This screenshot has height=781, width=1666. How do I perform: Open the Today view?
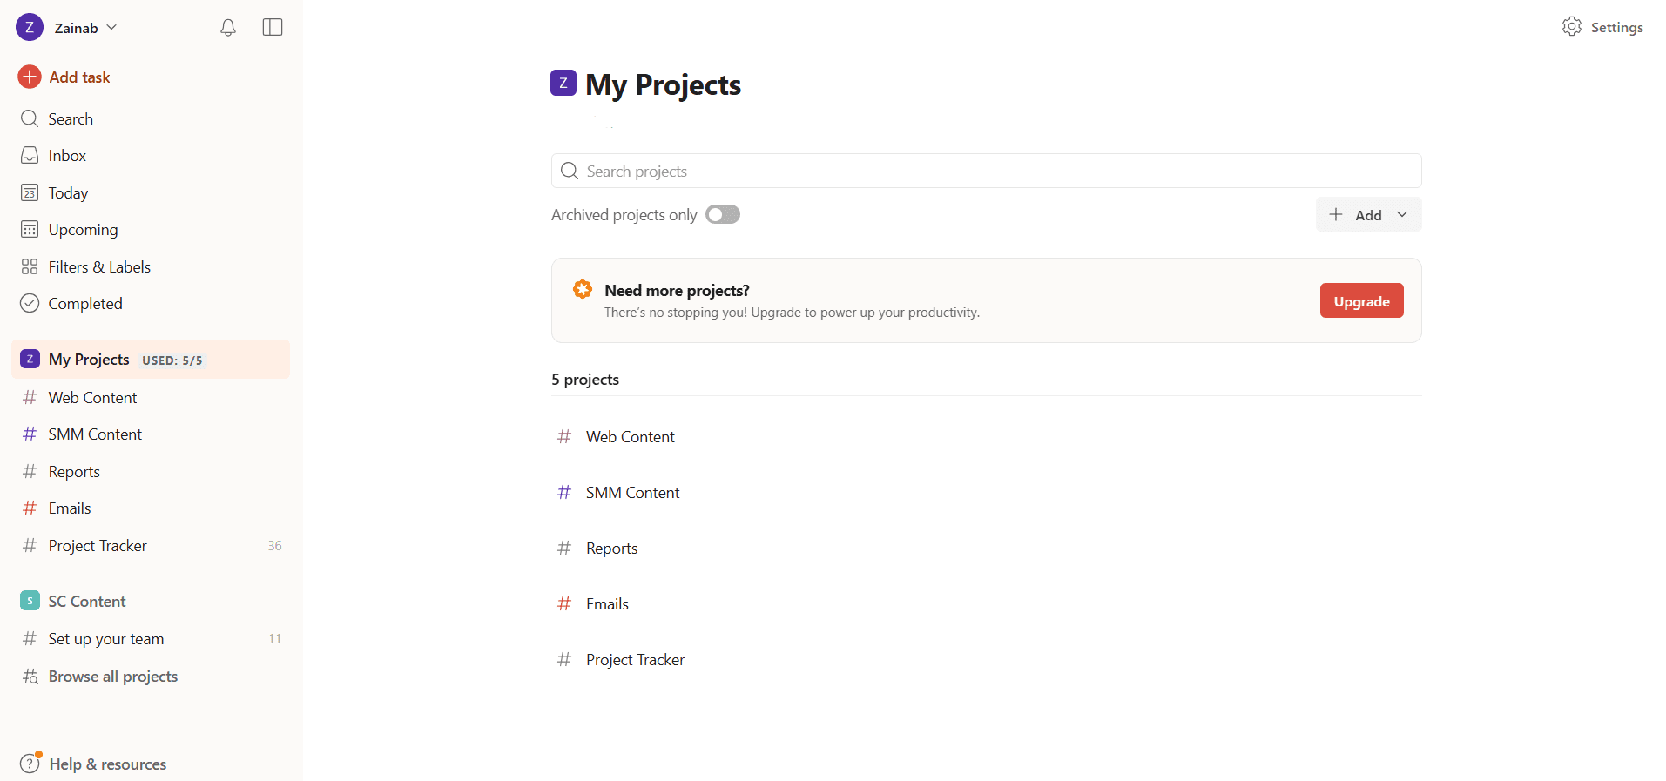click(70, 192)
